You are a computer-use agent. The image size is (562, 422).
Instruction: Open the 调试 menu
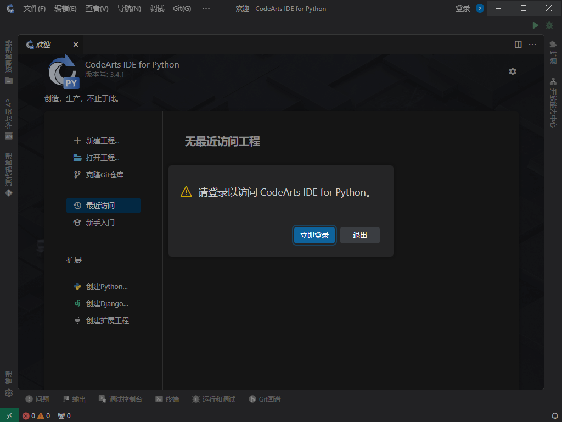pos(157,8)
